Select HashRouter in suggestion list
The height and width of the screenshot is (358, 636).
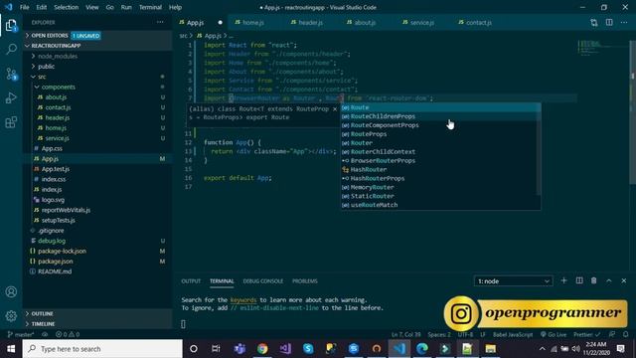coord(438,170)
